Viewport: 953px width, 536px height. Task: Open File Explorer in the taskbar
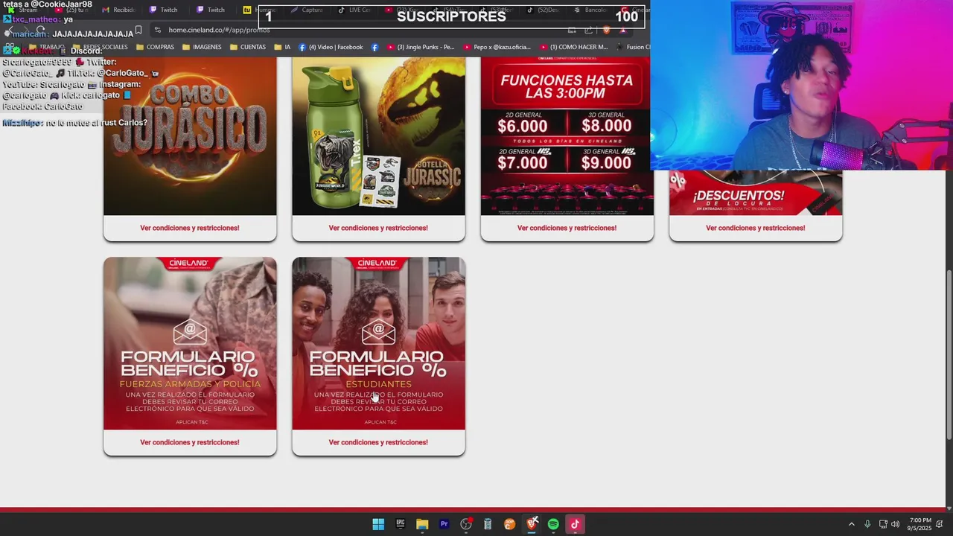tap(422, 524)
